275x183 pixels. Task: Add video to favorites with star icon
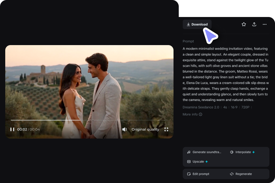coord(244,24)
